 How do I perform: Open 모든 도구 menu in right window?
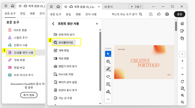[56, 14]
